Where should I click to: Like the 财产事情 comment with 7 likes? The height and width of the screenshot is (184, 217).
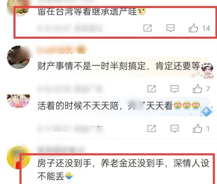coord(197,89)
